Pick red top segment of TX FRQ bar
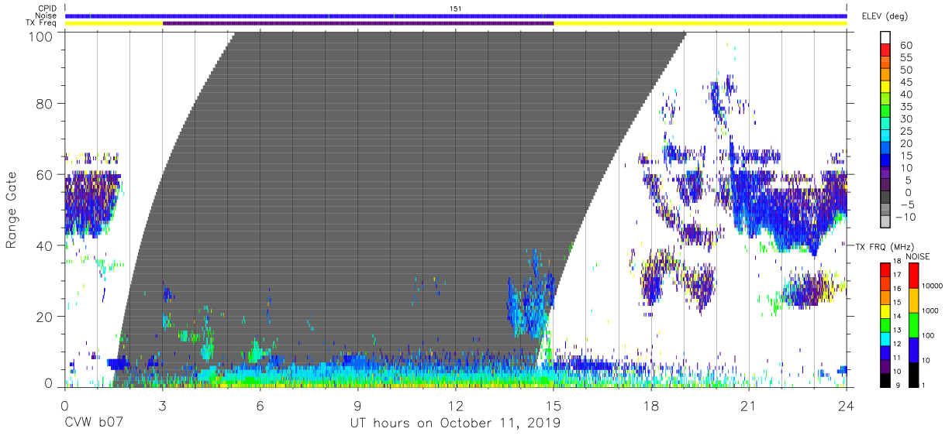The height and width of the screenshot is (439, 952). click(886, 269)
